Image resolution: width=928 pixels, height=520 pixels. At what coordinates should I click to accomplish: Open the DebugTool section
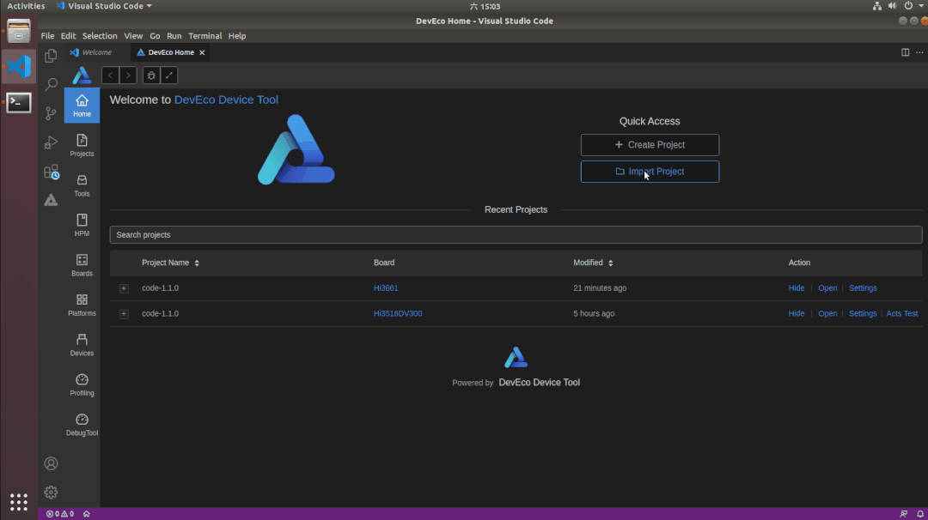point(82,425)
